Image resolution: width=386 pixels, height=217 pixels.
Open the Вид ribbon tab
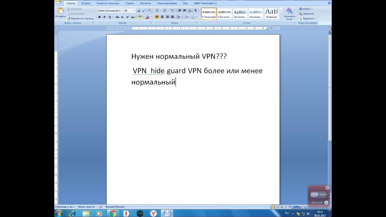coord(185,3)
